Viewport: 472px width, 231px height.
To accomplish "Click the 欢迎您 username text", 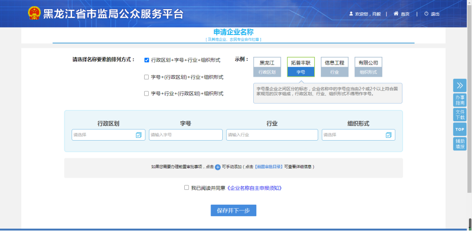I will point(368,14).
